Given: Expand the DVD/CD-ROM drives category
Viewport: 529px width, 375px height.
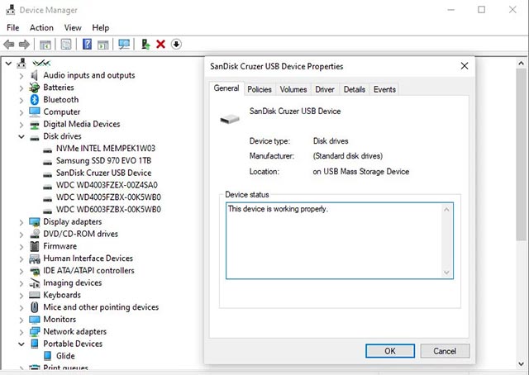Looking at the screenshot, I should click(x=21, y=234).
